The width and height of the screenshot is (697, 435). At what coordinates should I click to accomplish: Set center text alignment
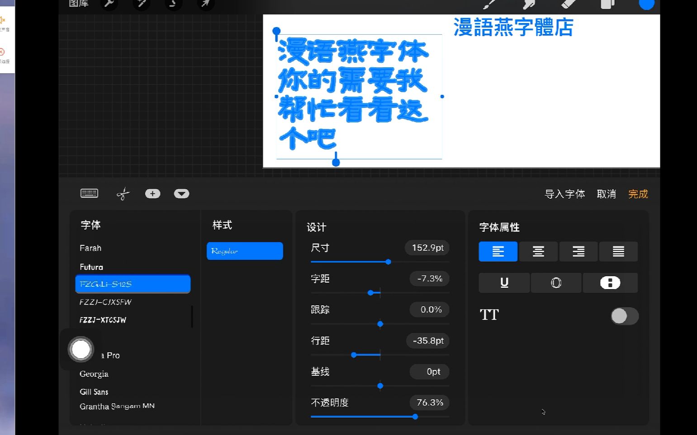point(538,252)
